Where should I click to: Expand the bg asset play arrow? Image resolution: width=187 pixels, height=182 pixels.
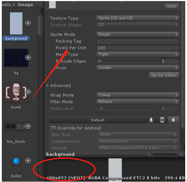pos(28,57)
